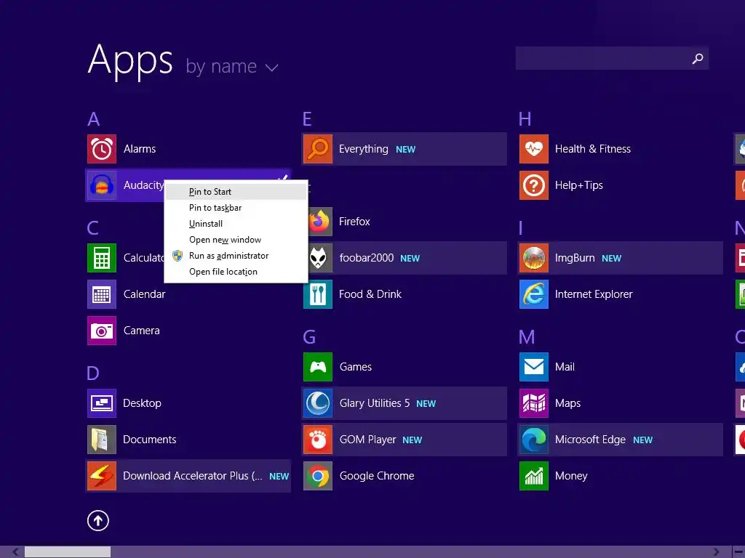Jump to letter H group header
The height and width of the screenshot is (558, 745).
point(525,119)
